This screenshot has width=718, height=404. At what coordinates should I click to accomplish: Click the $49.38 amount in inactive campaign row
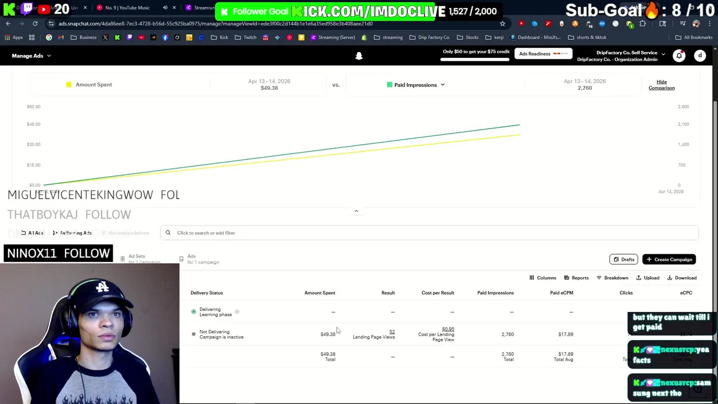point(328,334)
